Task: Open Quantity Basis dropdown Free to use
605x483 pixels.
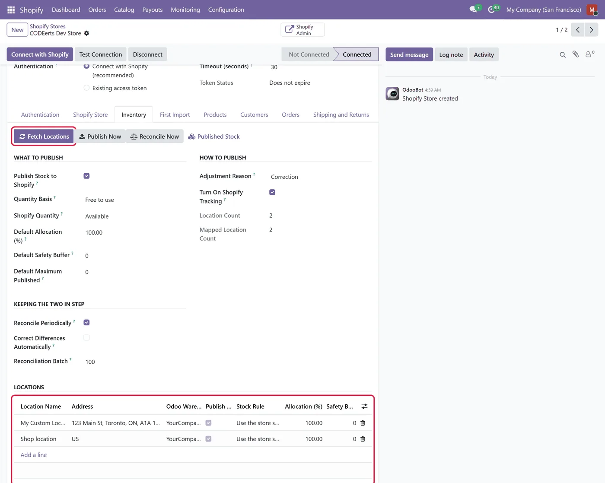Action: point(135,200)
